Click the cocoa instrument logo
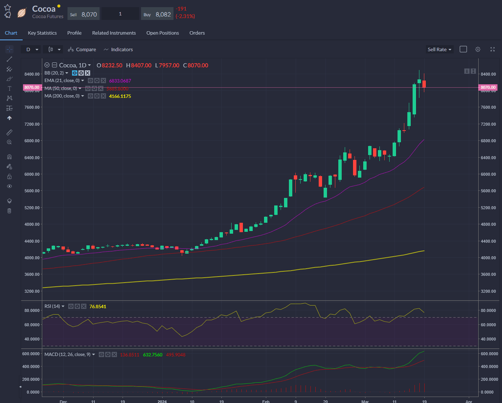 pyautogui.click(x=22, y=12)
